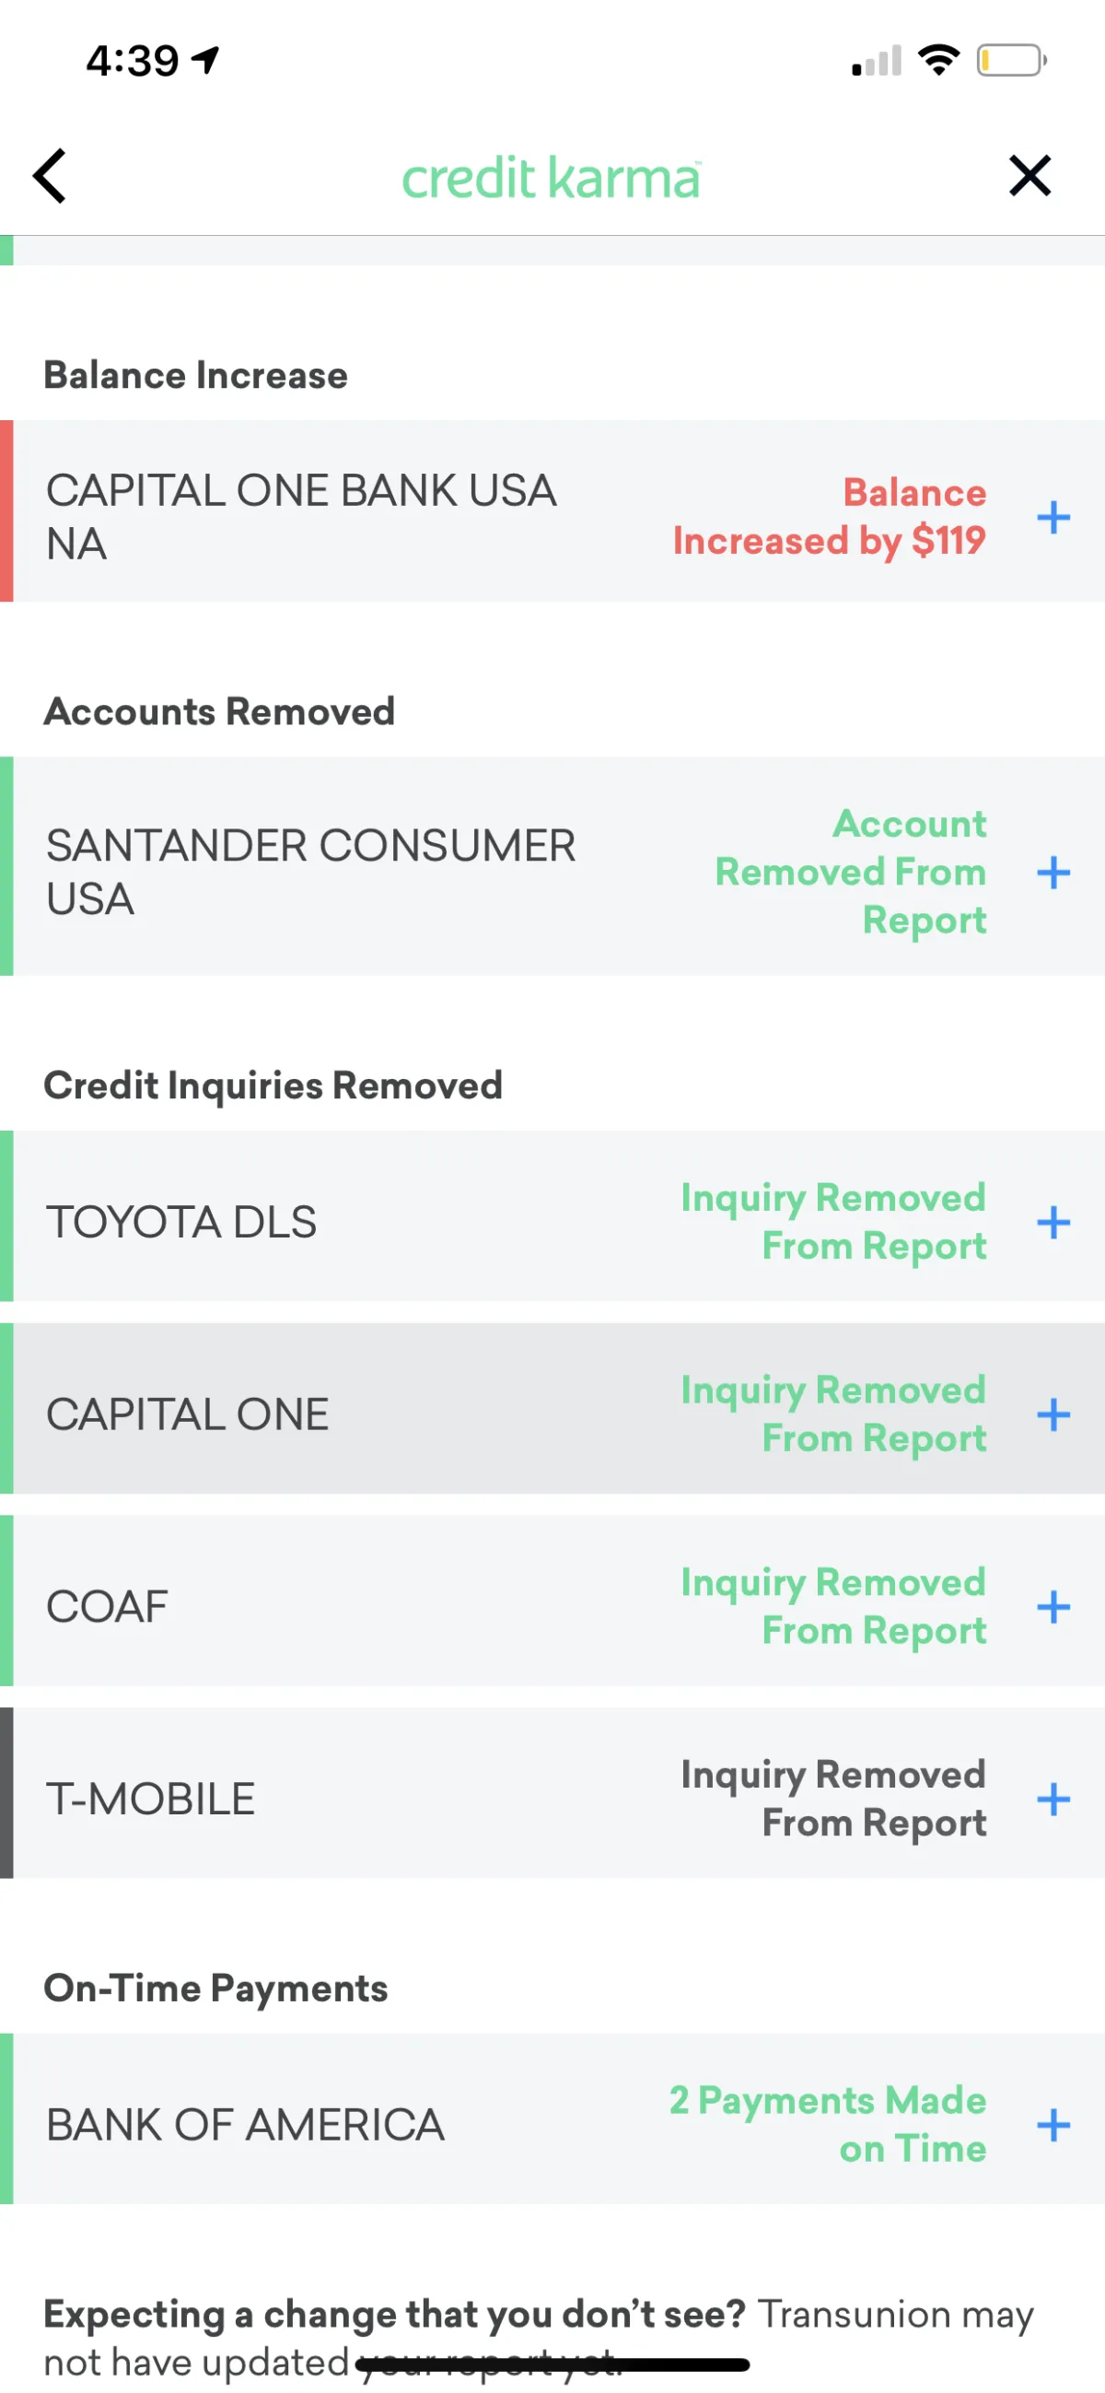Tap plus icon next to T-Mobile
1105x2393 pixels.
coord(1053,1799)
